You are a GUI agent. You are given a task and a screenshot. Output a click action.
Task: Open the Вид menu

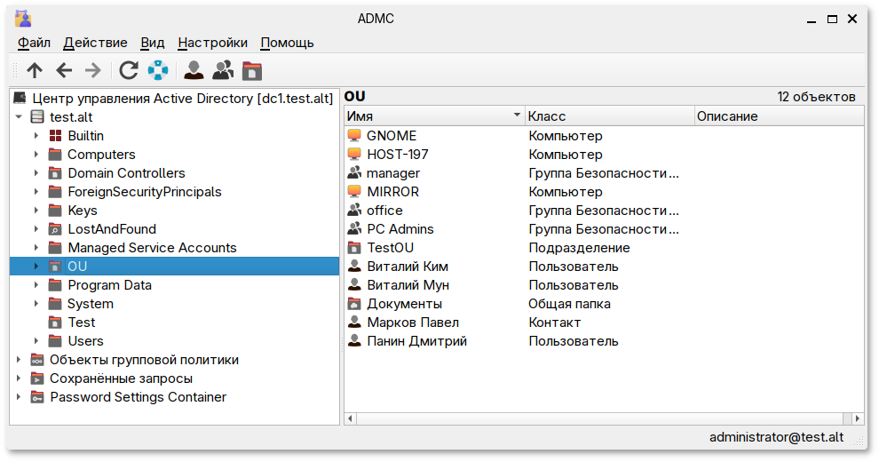pos(153,43)
